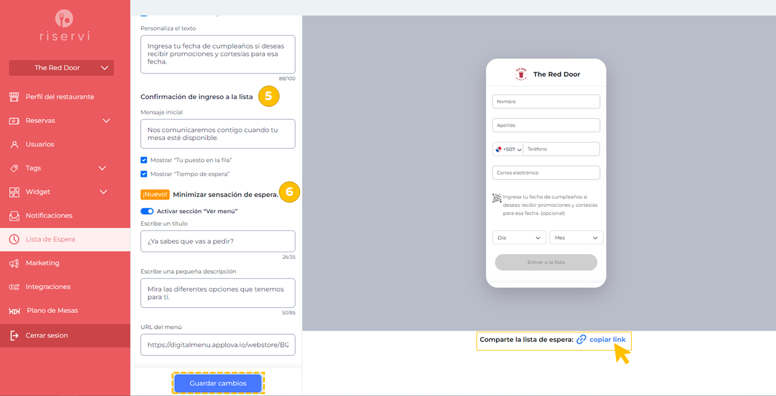This screenshot has height=396, width=776.
Task: Click the Tags label icon
Action: (x=14, y=168)
